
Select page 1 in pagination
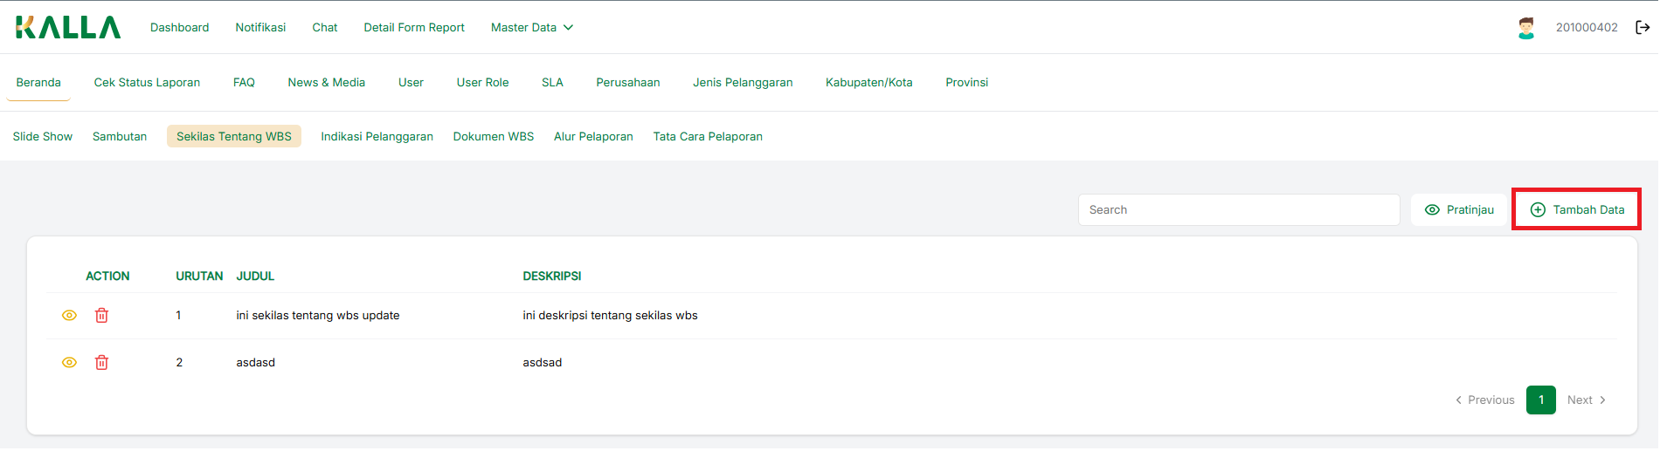(1540, 400)
